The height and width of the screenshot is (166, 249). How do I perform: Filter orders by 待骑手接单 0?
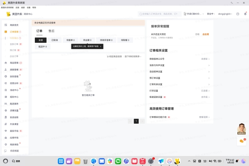pyautogui.click(x=106, y=40)
